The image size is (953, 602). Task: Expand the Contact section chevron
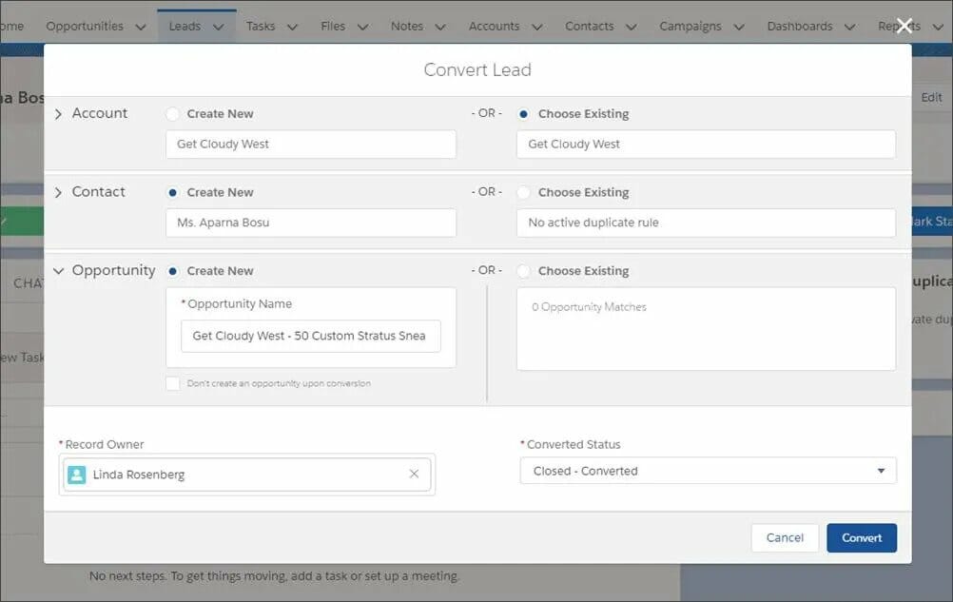(x=58, y=192)
